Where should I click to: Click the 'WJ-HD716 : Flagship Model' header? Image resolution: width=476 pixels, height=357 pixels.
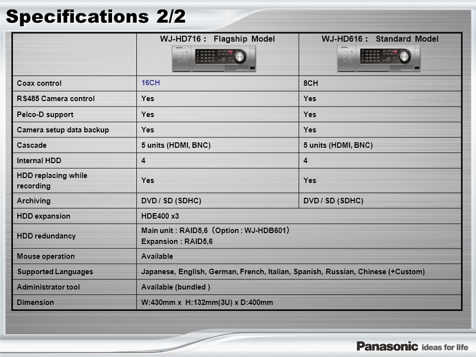(217, 39)
